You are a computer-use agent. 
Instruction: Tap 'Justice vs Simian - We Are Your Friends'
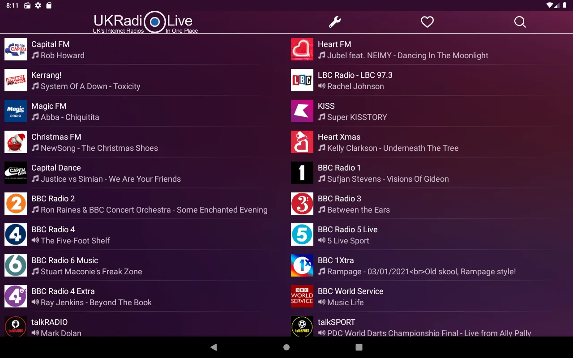[x=111, y=179]
